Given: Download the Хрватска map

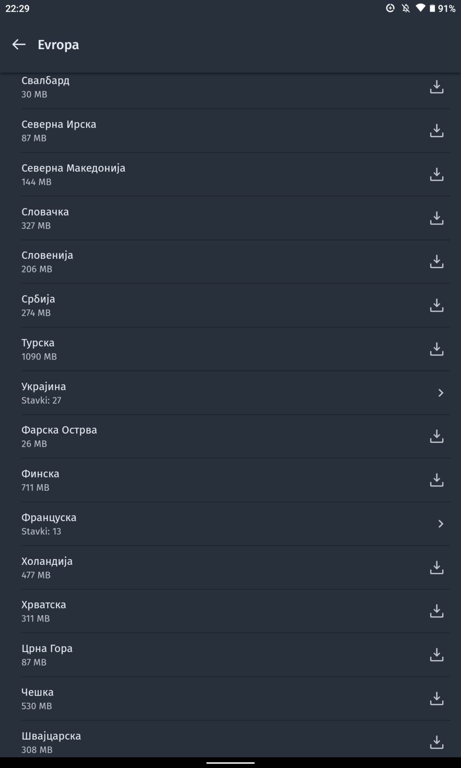Looking at the screenshot, I should (436, 611).
